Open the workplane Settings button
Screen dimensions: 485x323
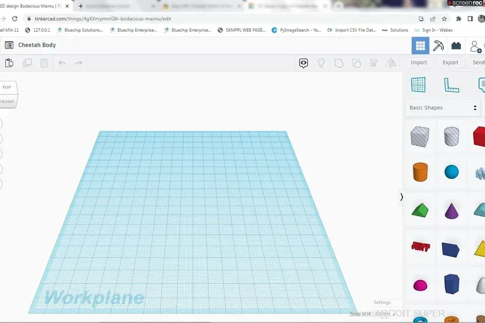pos(382,303)
